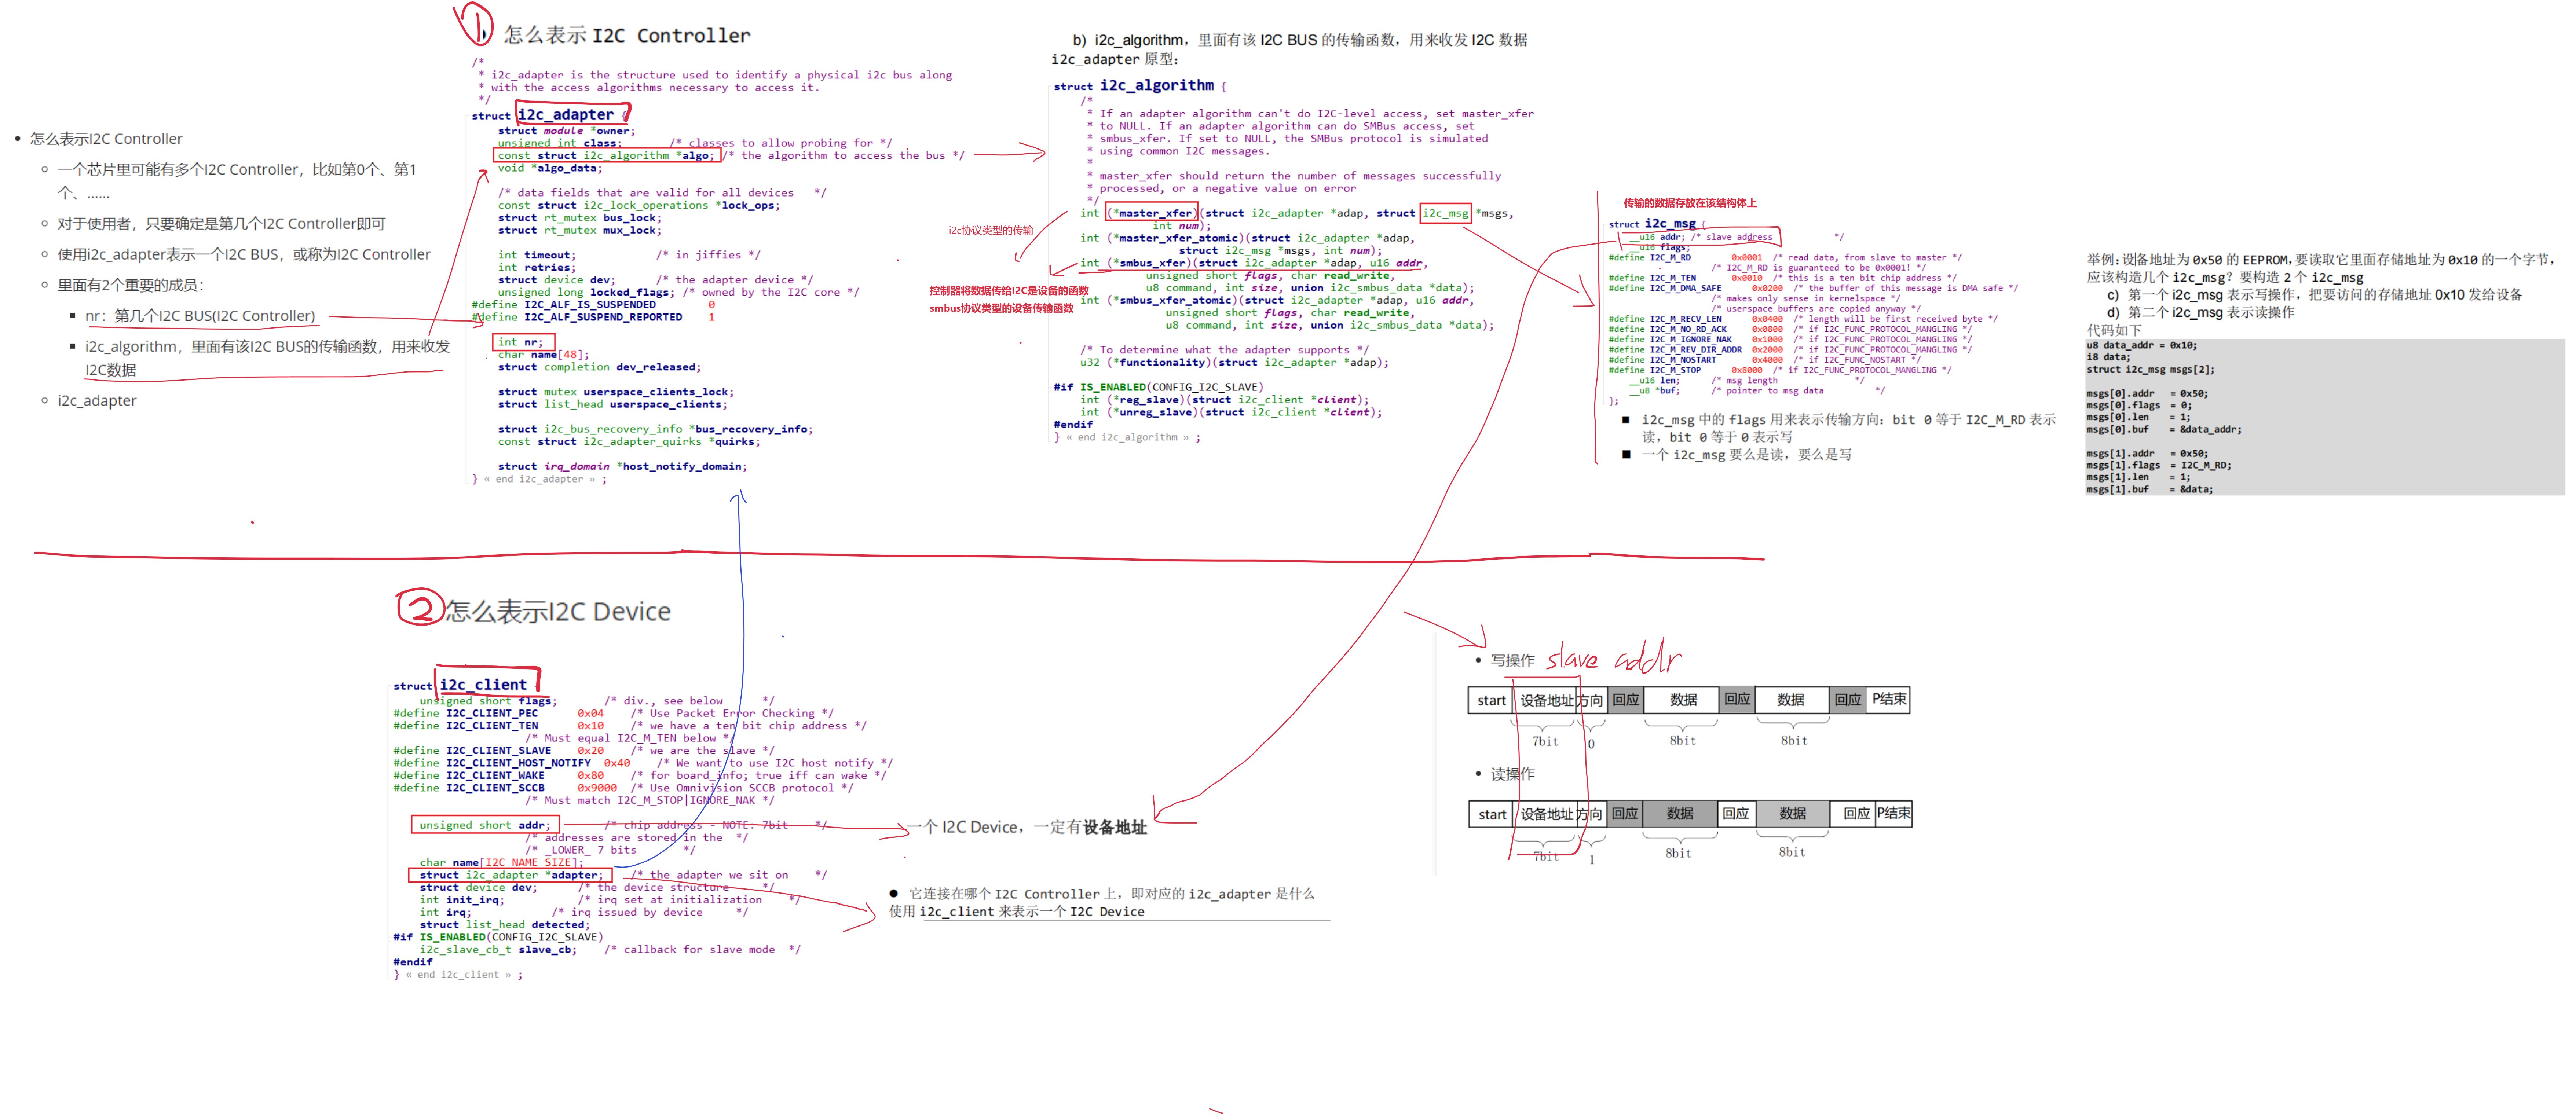Click the line "char name[I2C_NAME_SIZE];"

(501, 863)
